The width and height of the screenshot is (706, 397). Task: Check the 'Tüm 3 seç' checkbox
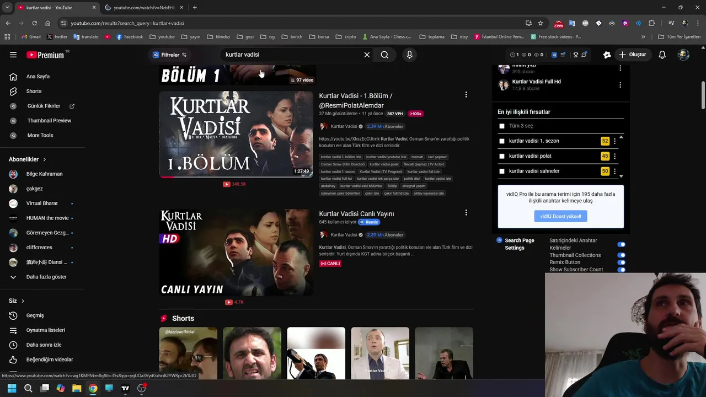click(x=502, y=126)
